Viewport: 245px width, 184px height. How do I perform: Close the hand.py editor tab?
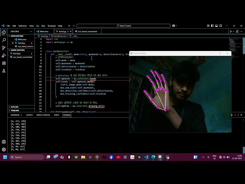pos(71,31)
